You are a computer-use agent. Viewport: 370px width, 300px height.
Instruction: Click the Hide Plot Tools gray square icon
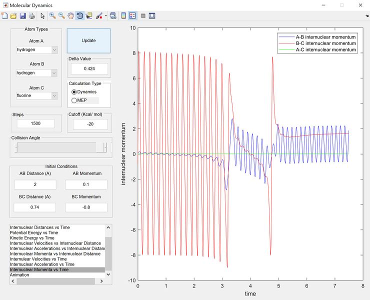[143, 16]
